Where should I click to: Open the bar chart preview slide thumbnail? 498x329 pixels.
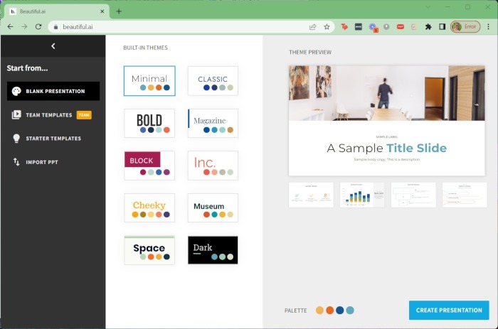[362, 195]
